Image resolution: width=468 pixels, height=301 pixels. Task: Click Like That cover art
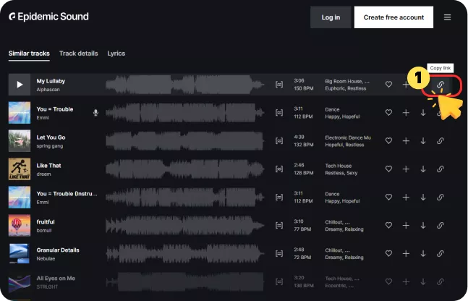20,169
